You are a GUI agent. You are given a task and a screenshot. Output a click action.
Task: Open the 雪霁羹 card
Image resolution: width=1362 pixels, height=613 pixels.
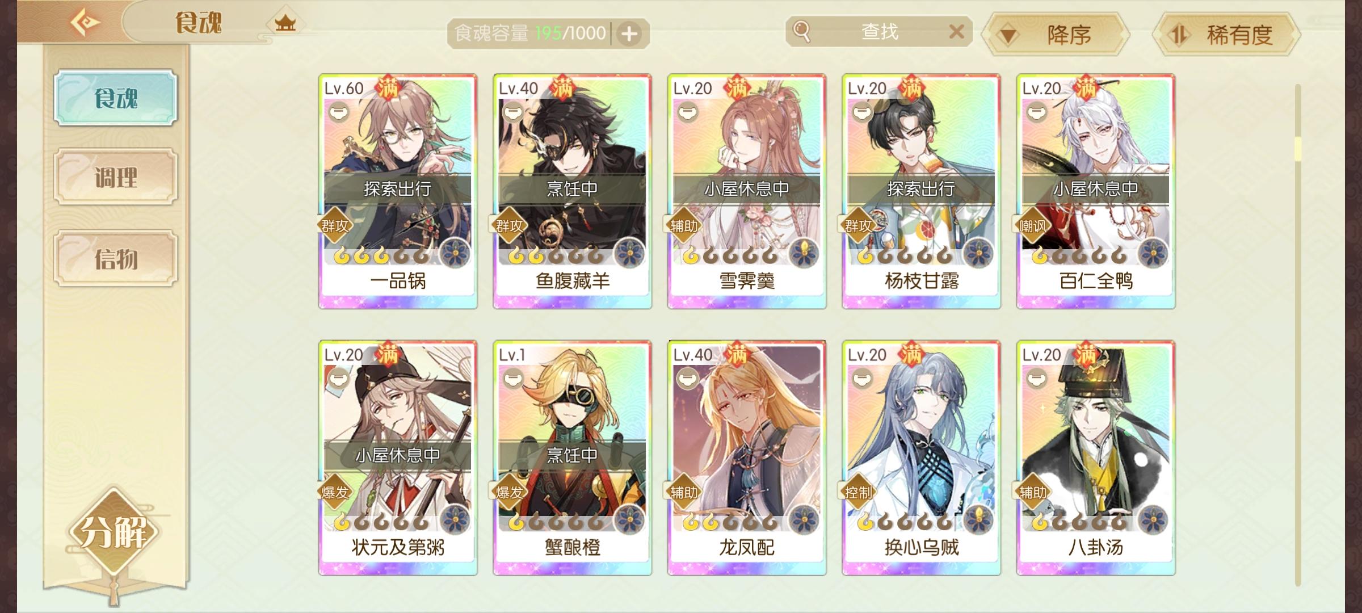pyautogui.click(x=747, y=191)
